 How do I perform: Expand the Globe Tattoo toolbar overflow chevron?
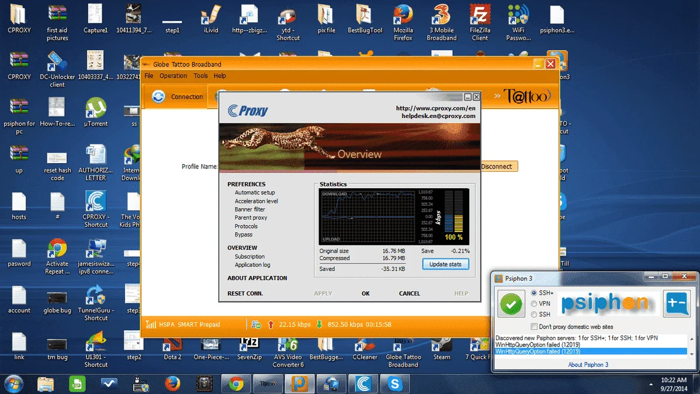click(x=497, y=96)
